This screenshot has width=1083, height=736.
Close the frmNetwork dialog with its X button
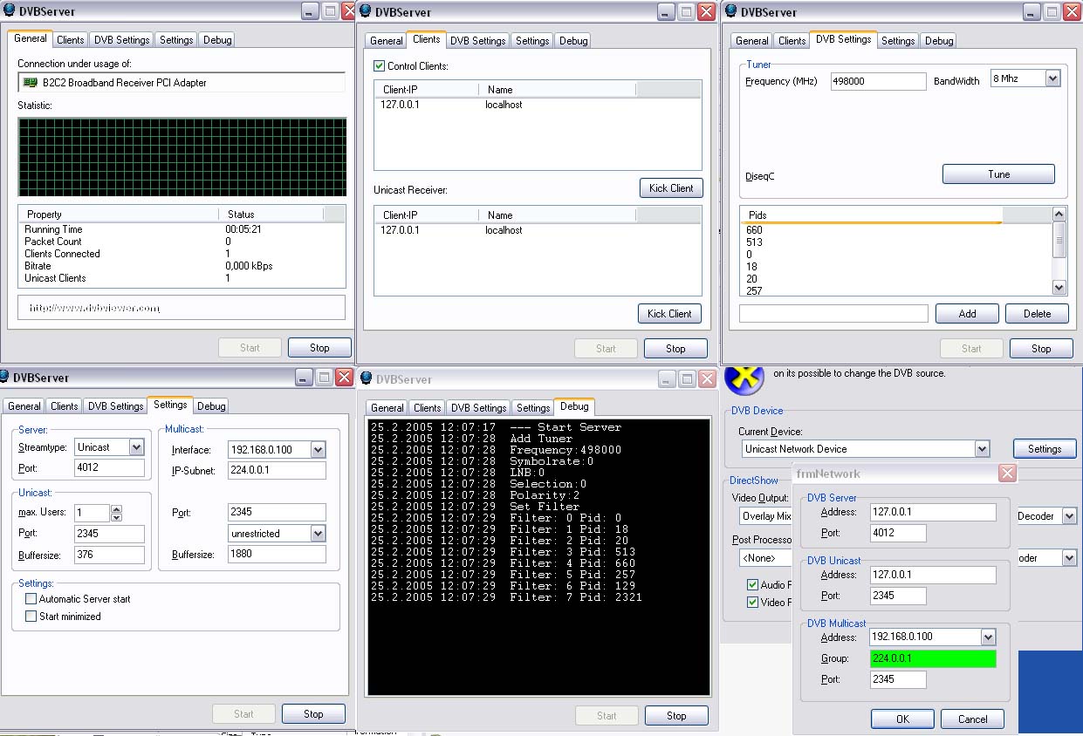pyautogui.click(x=1007, y=474)
